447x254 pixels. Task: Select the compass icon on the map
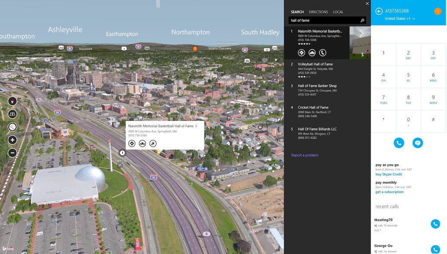(12, 101)
